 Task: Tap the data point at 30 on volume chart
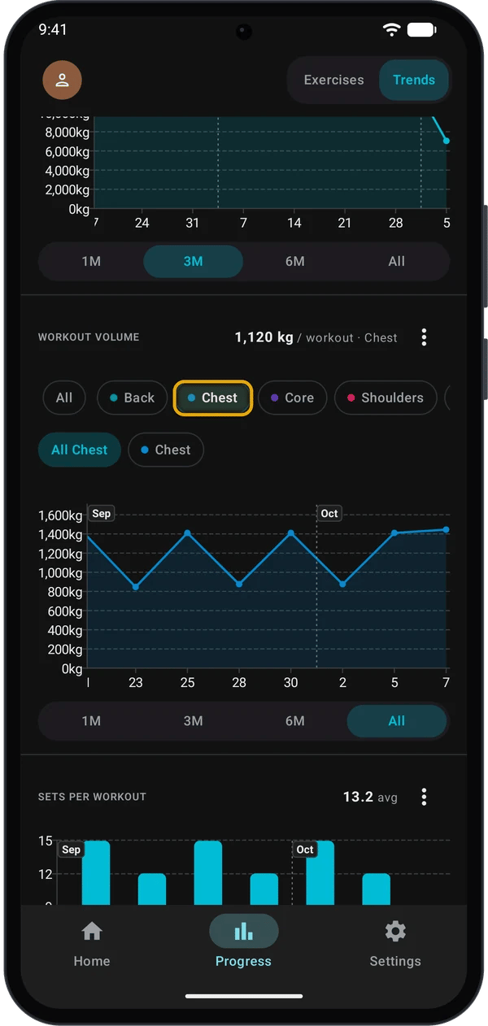(290, 533)
